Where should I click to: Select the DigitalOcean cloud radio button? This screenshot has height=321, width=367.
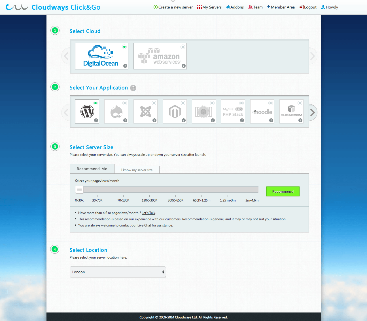coord(124,47)
